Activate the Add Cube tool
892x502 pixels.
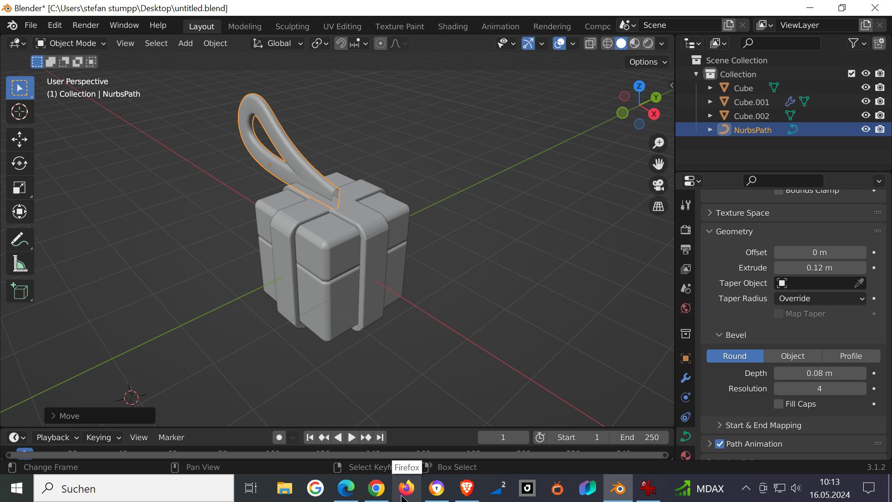pos(20,291)
